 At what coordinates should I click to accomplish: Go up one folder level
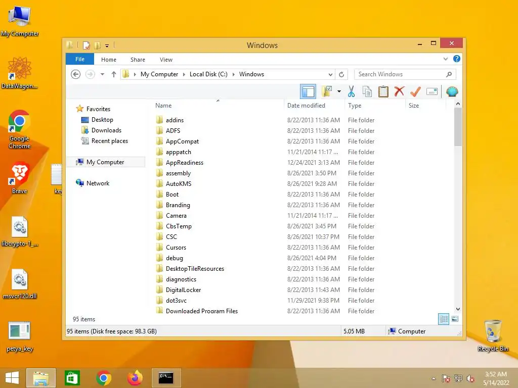point(114,74)
